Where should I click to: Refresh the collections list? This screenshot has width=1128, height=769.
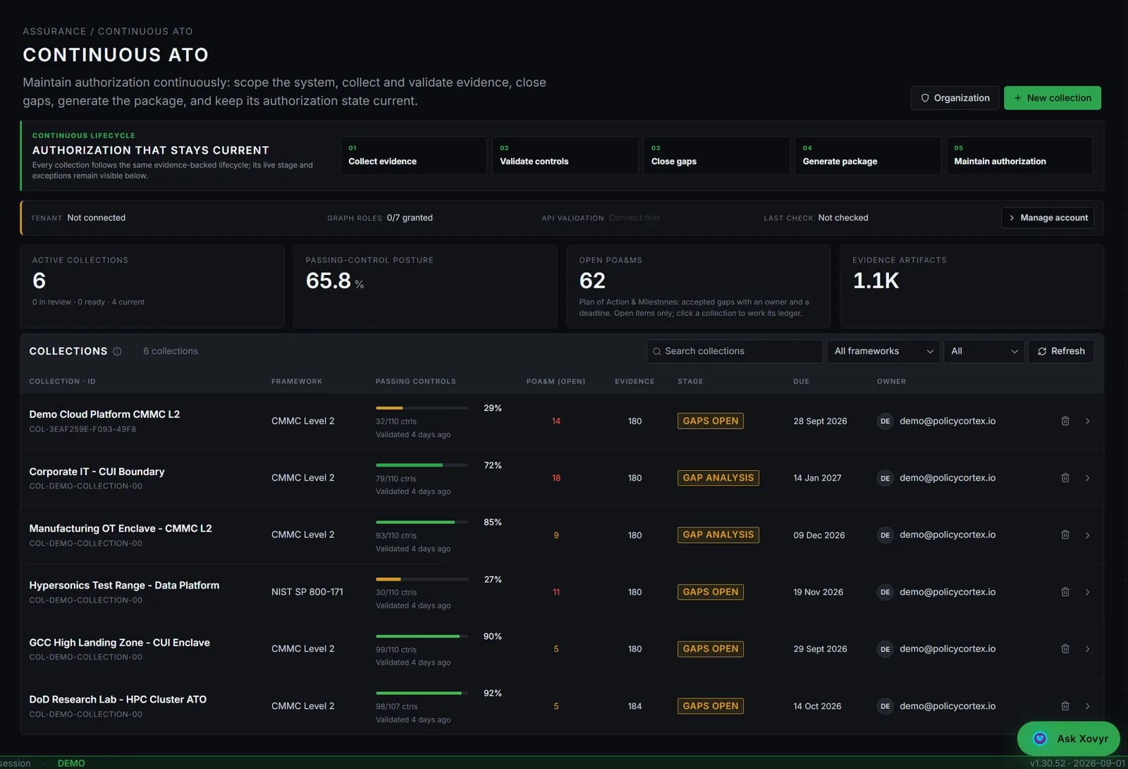point(1061,351)
